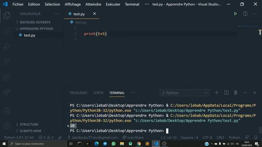Click the terminal output 10
Screen dimensions: 262x147
click(x=72, y=126)
